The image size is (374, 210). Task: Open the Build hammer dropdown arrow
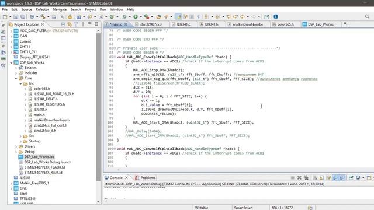tap(48, 17)
